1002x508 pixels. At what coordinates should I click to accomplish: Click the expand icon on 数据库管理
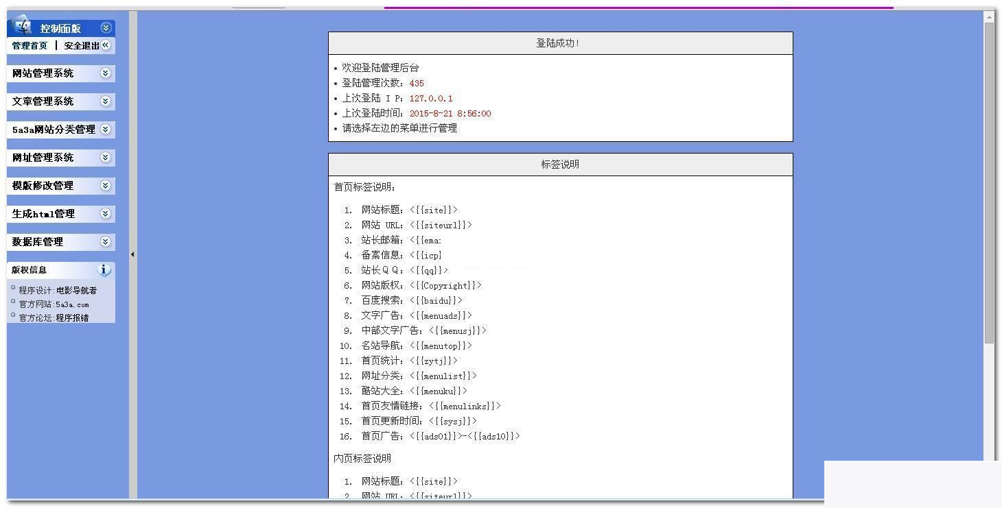pos(105,241)
